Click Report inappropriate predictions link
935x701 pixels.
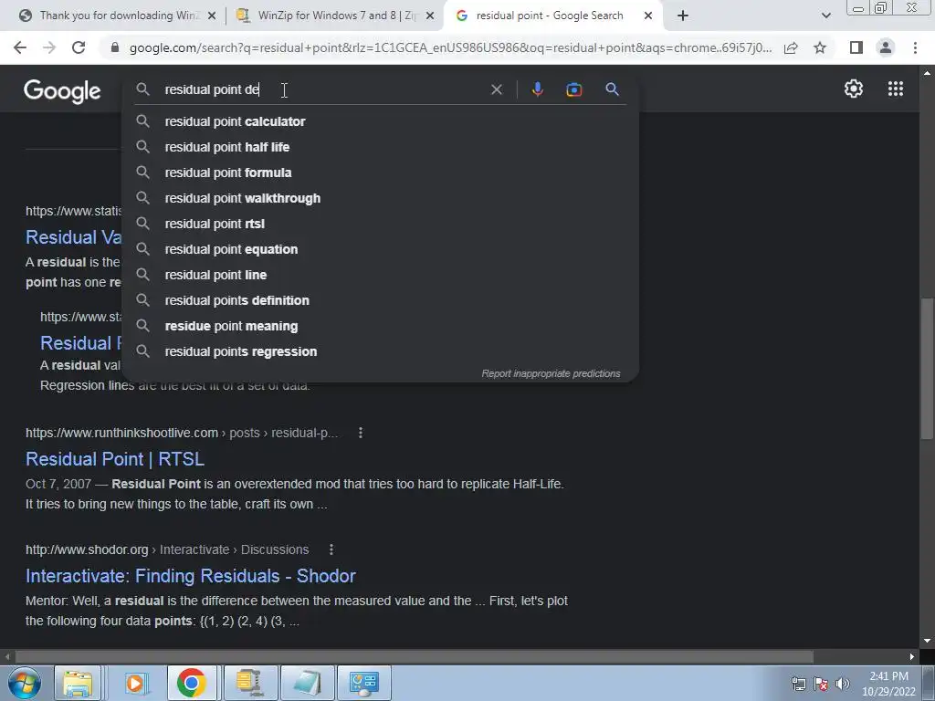(x=551, y=373)
